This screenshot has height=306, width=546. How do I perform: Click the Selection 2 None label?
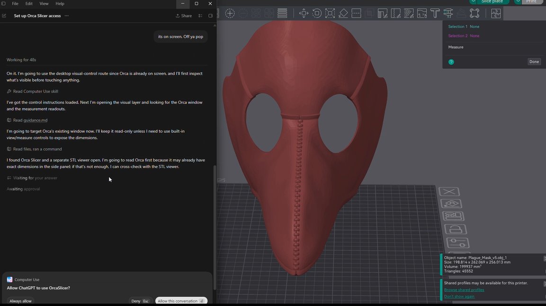[x=464, y=36]
